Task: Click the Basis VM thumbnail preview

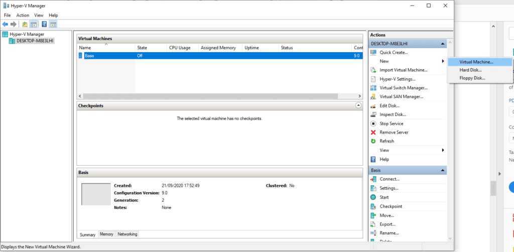Action: pyautogui.click(x=96, y=194)
